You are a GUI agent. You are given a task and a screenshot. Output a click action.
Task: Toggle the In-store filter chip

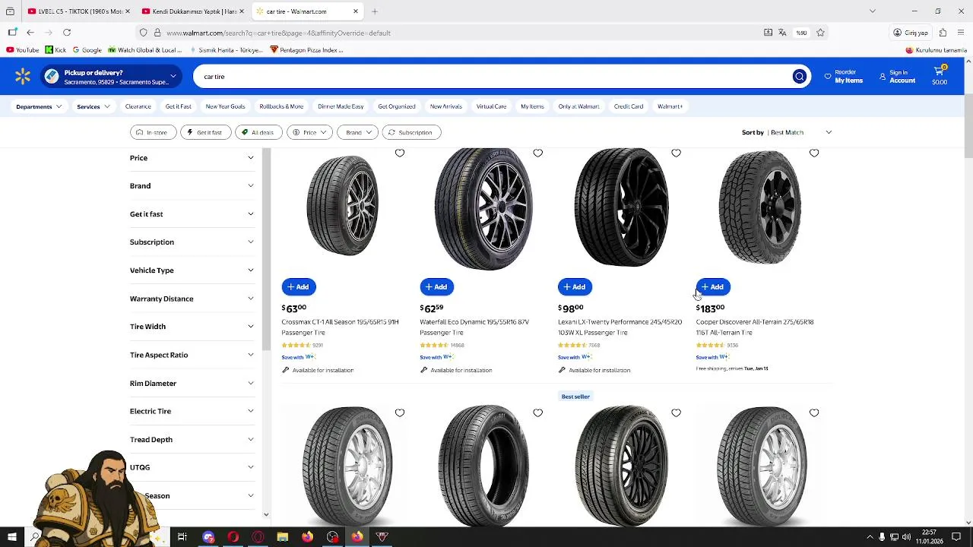pos(152,132)
